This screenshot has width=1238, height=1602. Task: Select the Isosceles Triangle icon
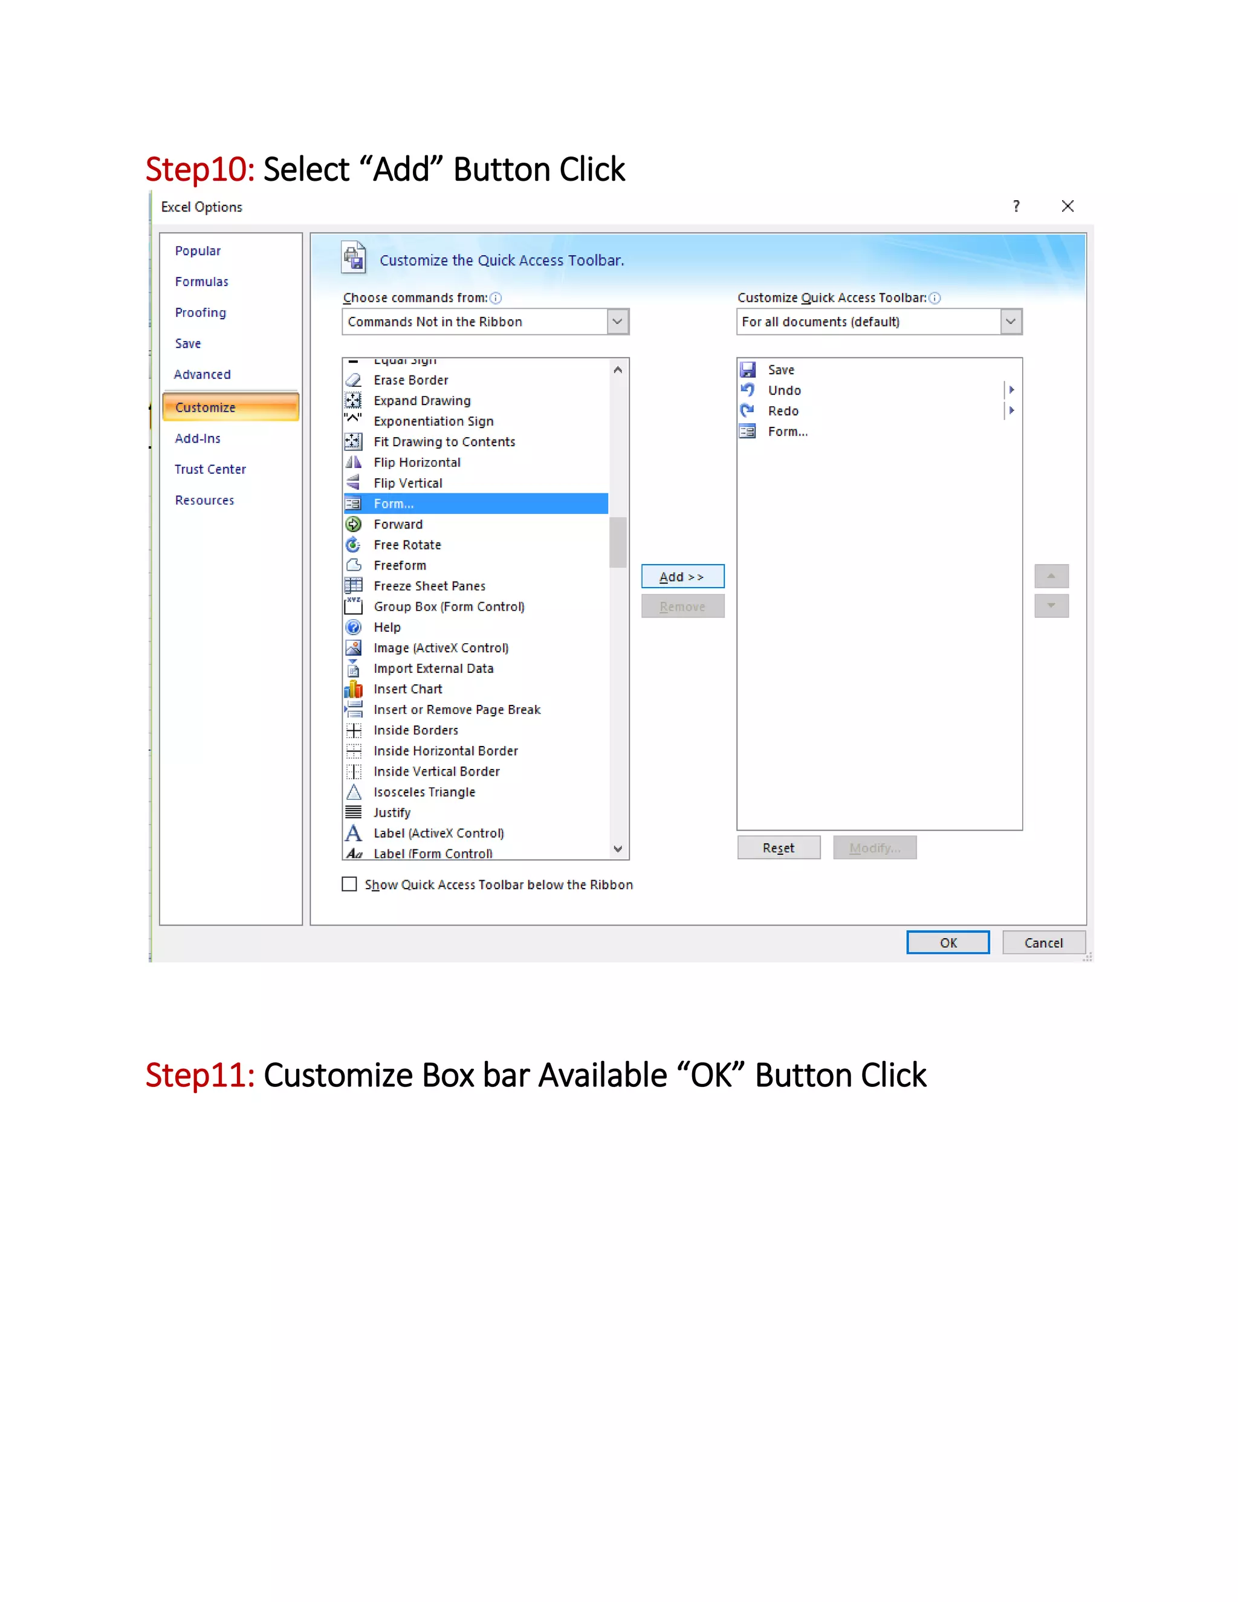coord(353,792)
